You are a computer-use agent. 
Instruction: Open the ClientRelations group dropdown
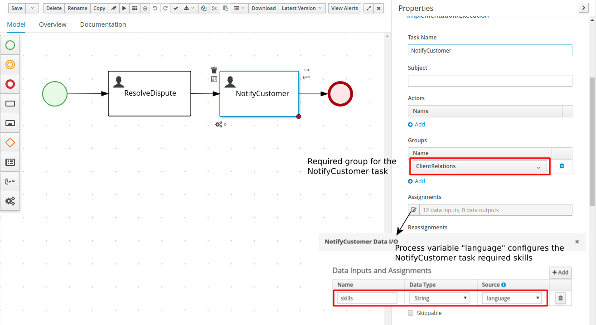(x=480, y=166)
